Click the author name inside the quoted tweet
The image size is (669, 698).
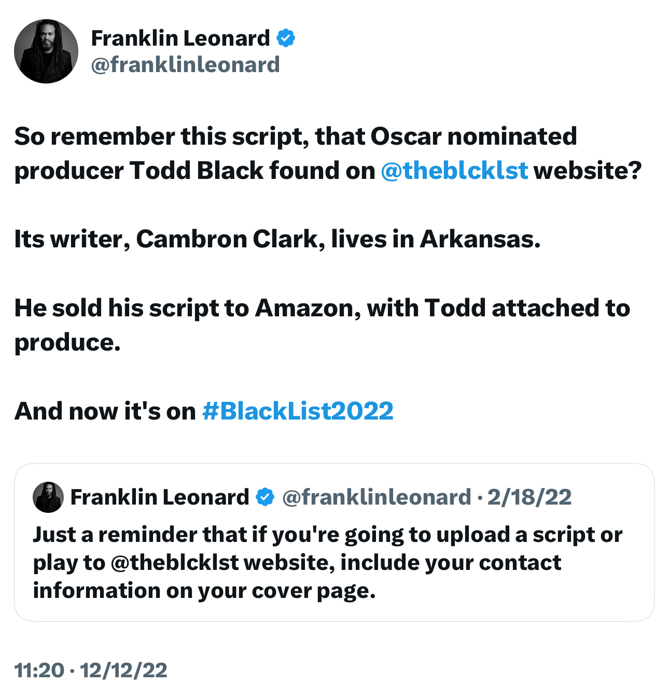click(160, 497)
